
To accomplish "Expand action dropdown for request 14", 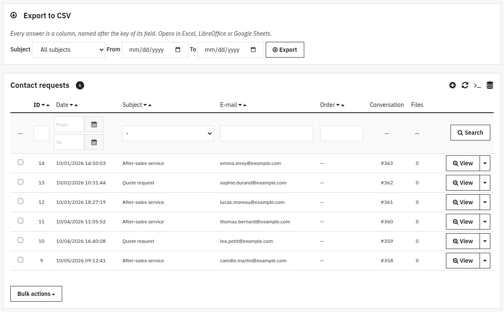I will 485,163.
